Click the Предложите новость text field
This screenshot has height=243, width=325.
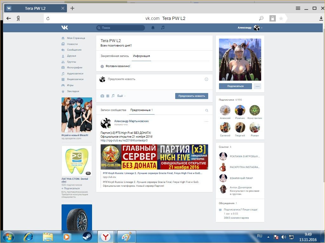155,79
